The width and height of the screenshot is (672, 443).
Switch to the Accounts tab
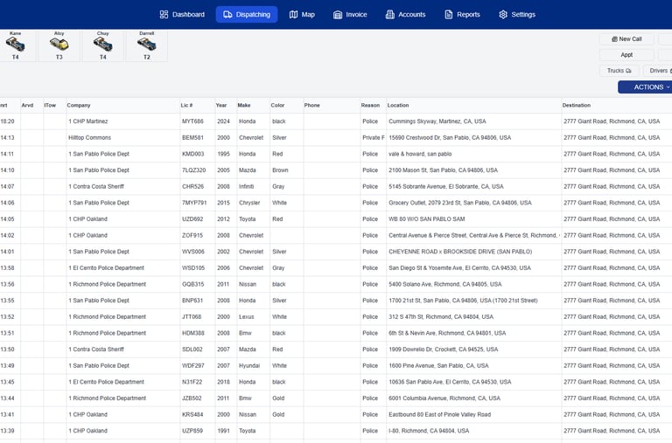405,15
